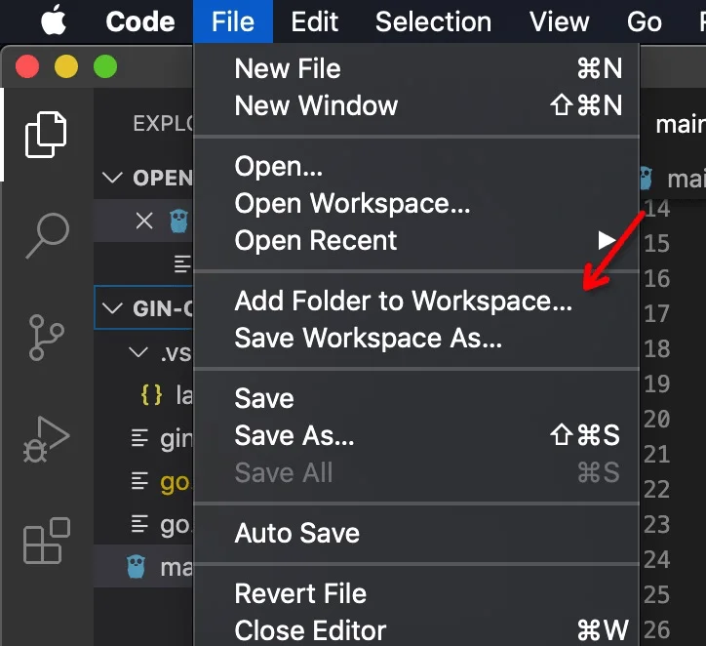This screenshot has width=706, height=646.
Task: Choose New File from File menu
Action: point(416,68)
